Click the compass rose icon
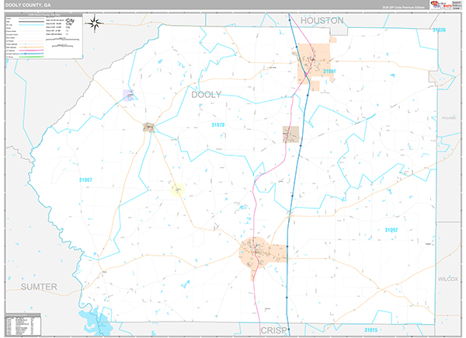 95,23
